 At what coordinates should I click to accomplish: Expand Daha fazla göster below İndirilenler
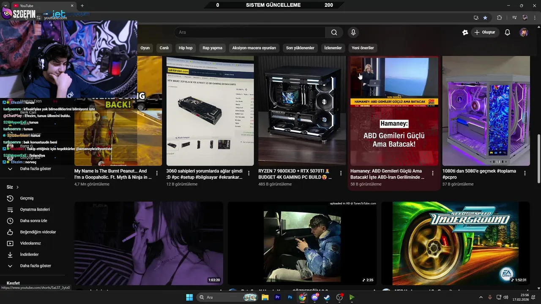pos(36,266)
